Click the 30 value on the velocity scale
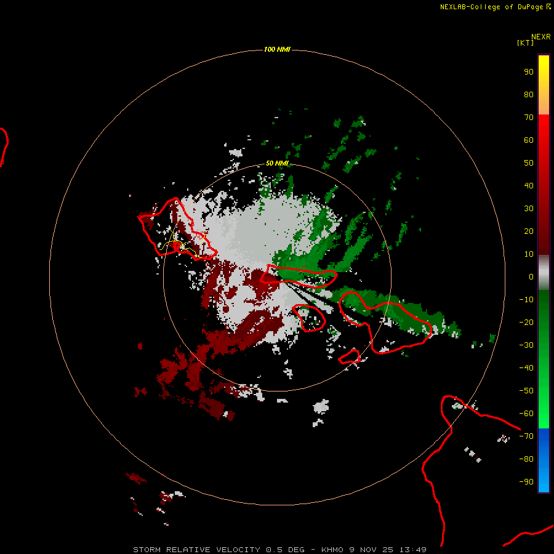 pos(529,209)
